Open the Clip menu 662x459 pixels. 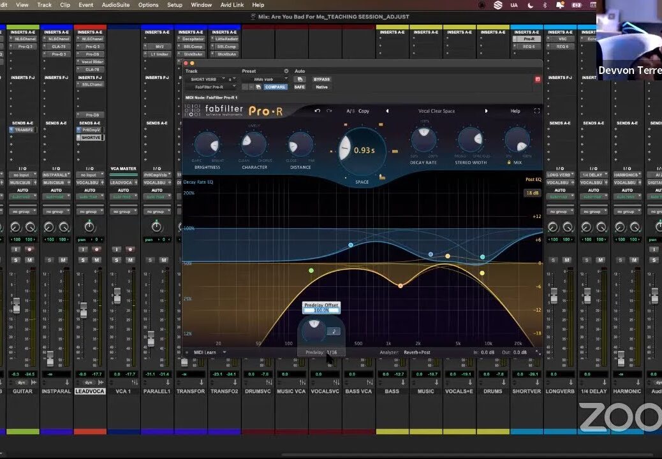click(x=65, y=5)
